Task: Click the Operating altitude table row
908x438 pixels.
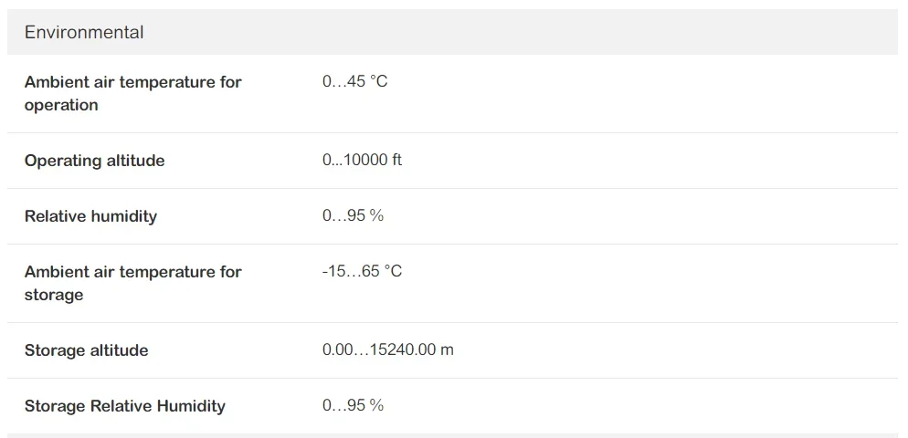Action: click(x=452, y=161)
